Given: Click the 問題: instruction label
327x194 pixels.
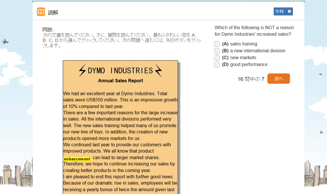Looking at the screenshot, I should (48, 30).
